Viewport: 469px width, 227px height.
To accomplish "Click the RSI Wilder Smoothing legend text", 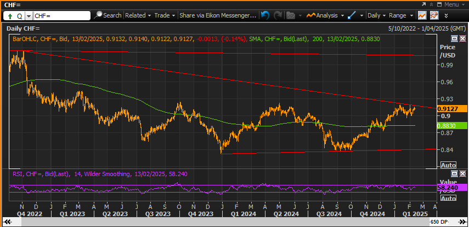I will tap(100, 174).
